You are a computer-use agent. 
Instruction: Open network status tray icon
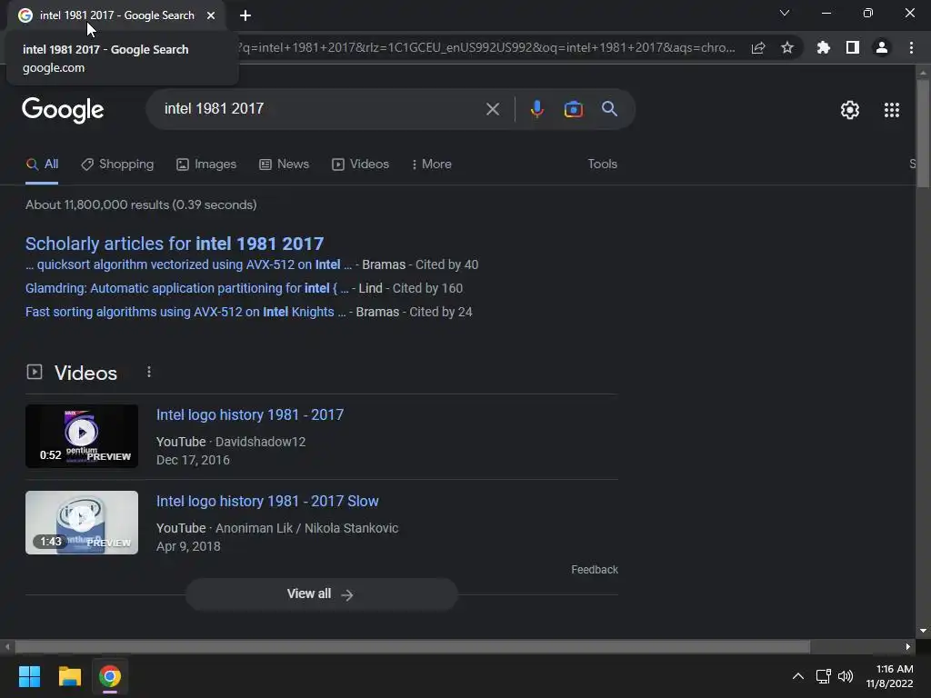click(823, 676)
